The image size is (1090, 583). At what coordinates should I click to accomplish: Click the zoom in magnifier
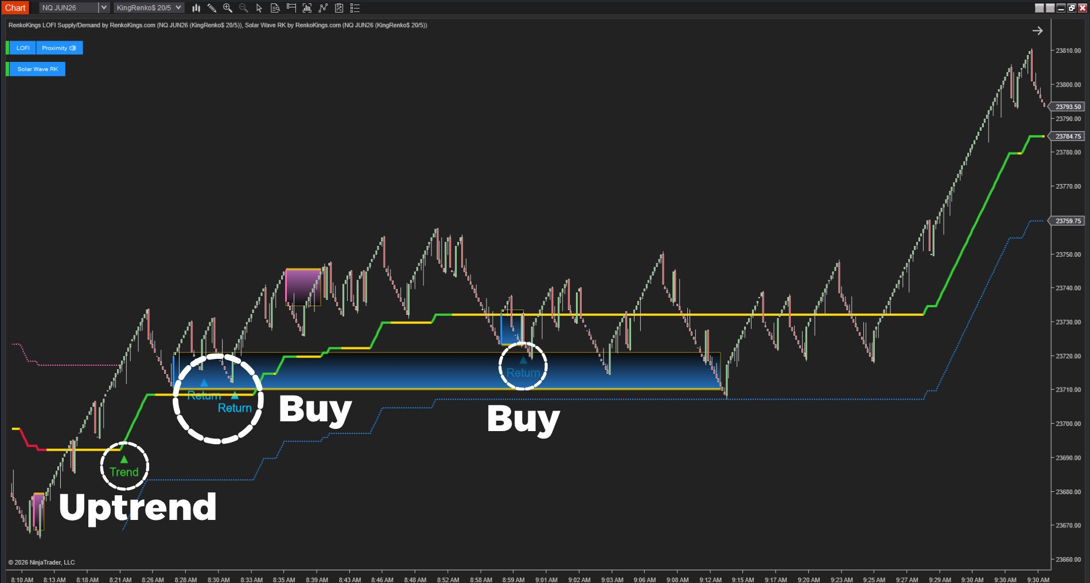point(228,8)
